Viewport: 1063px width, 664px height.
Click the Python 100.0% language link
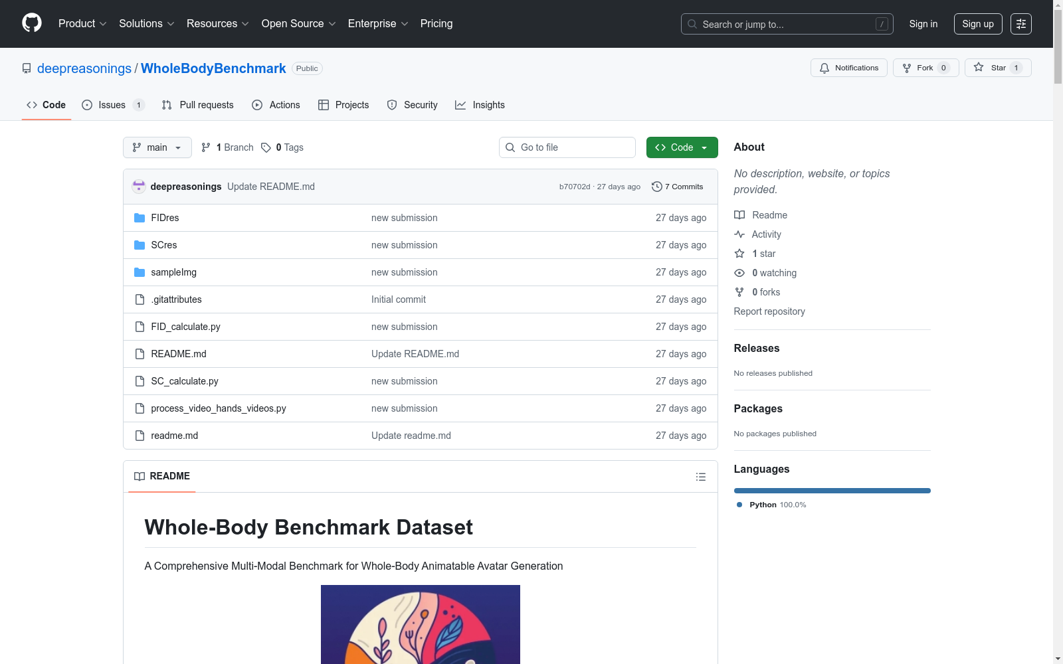pyautogui.click(x=771, y=505)
